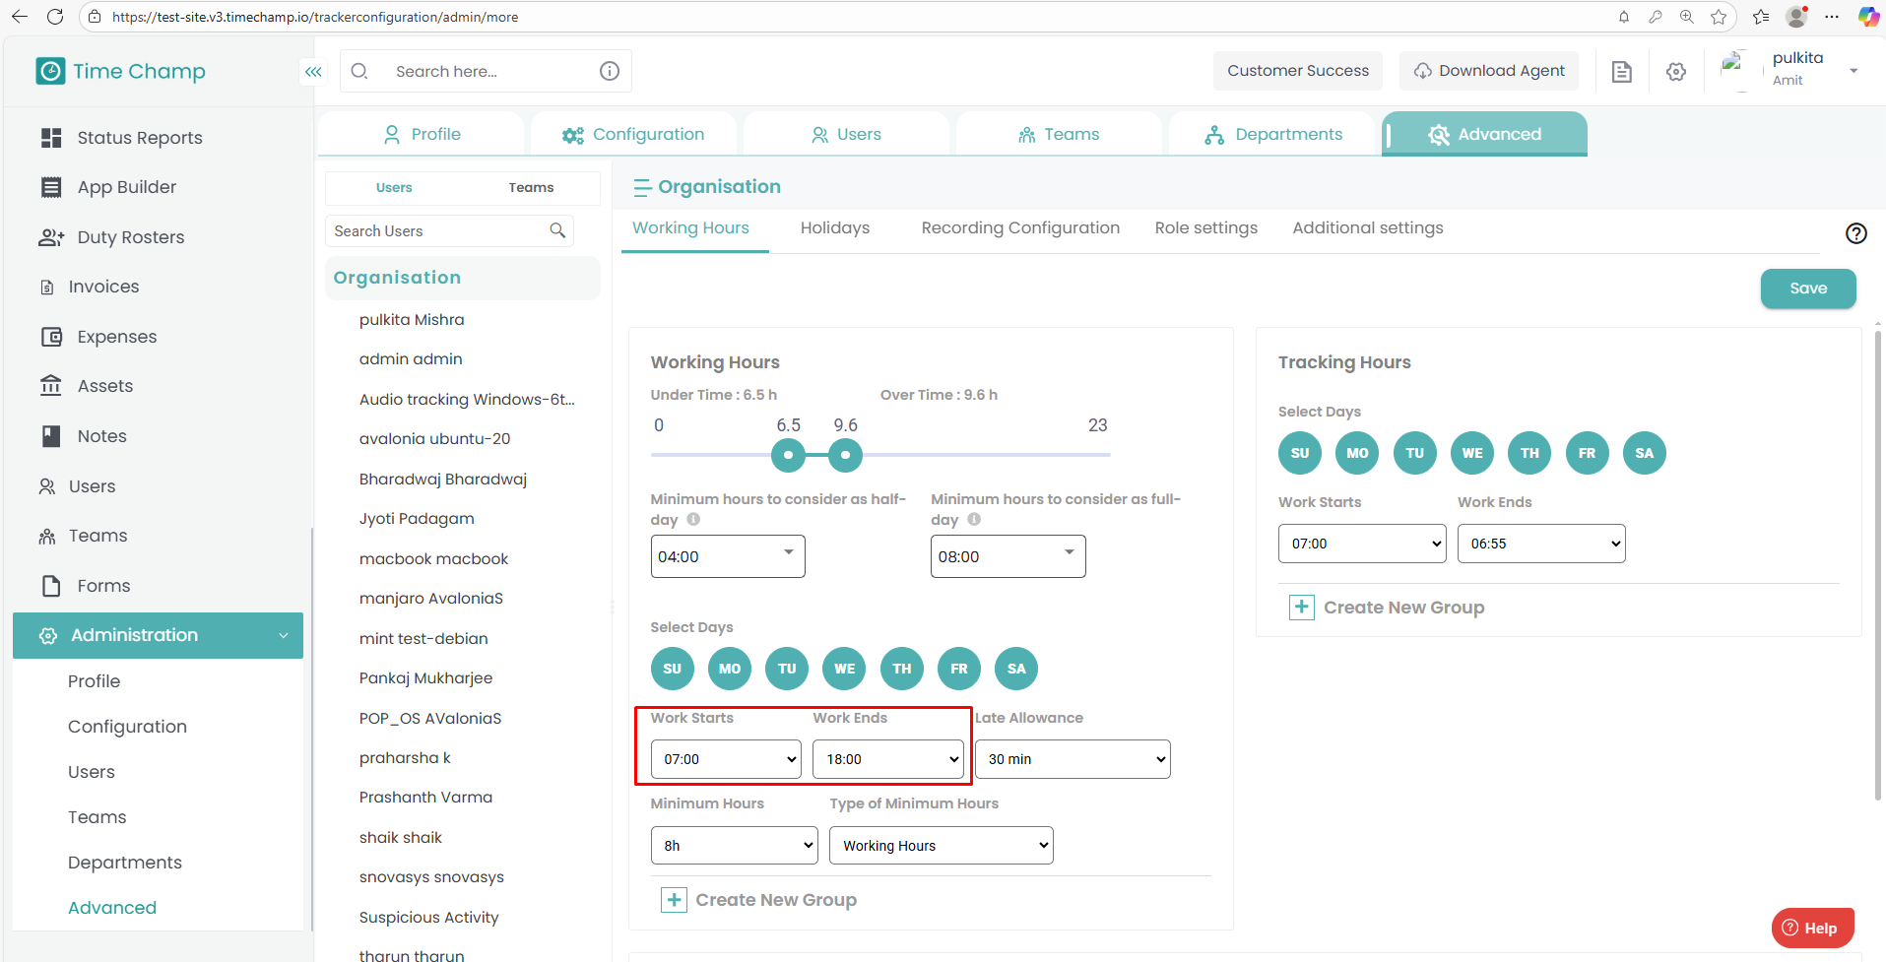Toggle FR in Working Hours days
The image size is (1886, 962).
pos(958,669)
